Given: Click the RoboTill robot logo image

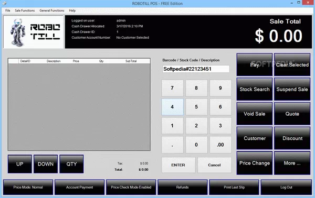Looking at the screenshot, I should pyautogui.click(x=34, y=32).
